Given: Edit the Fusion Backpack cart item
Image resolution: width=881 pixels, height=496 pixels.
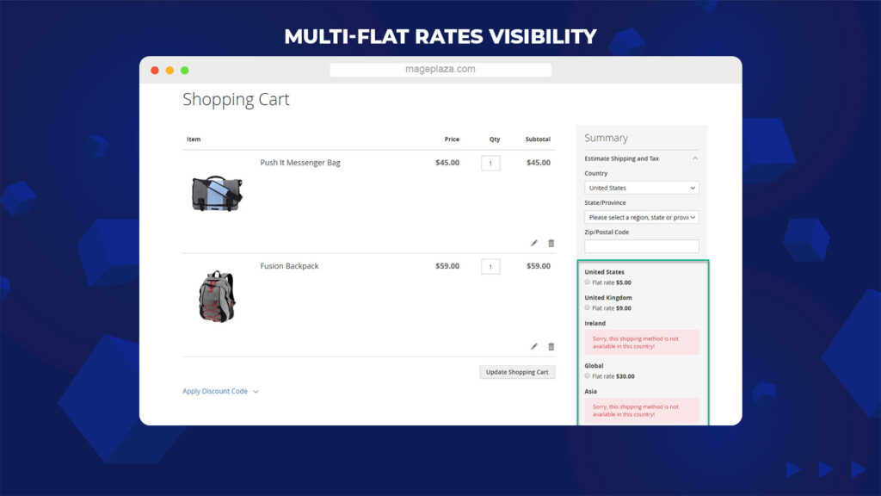Looking at the screenshot, I should [533, 346].
